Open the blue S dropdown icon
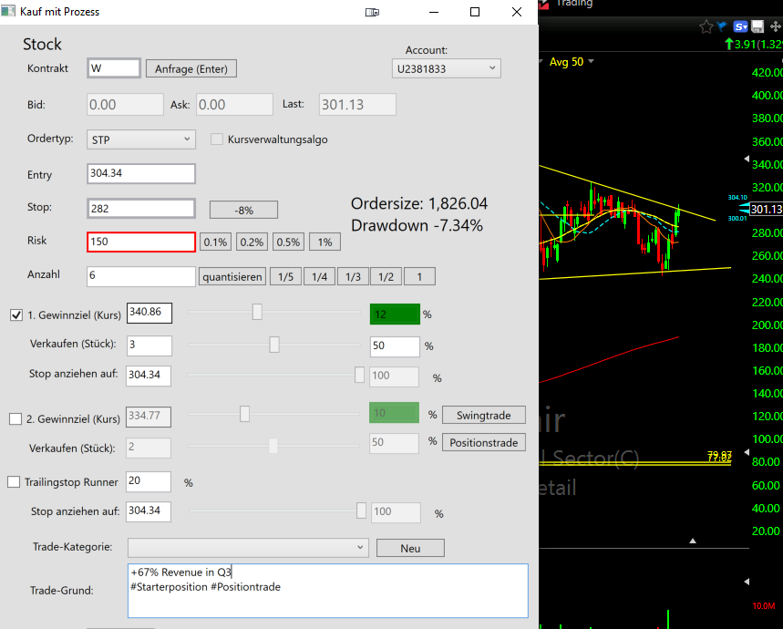 (x=740, y=26)
